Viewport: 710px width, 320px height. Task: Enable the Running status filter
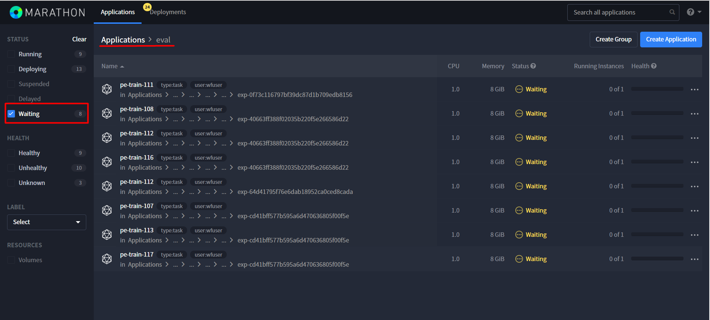(x=11, y=54)
